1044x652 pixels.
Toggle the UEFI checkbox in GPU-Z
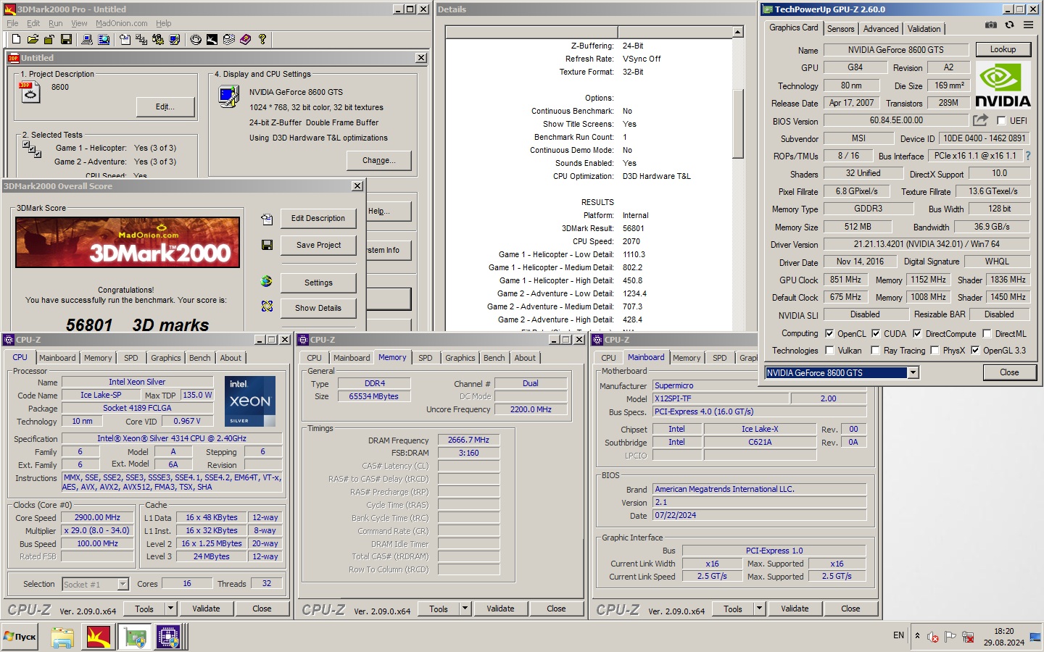pos(1001,121)
